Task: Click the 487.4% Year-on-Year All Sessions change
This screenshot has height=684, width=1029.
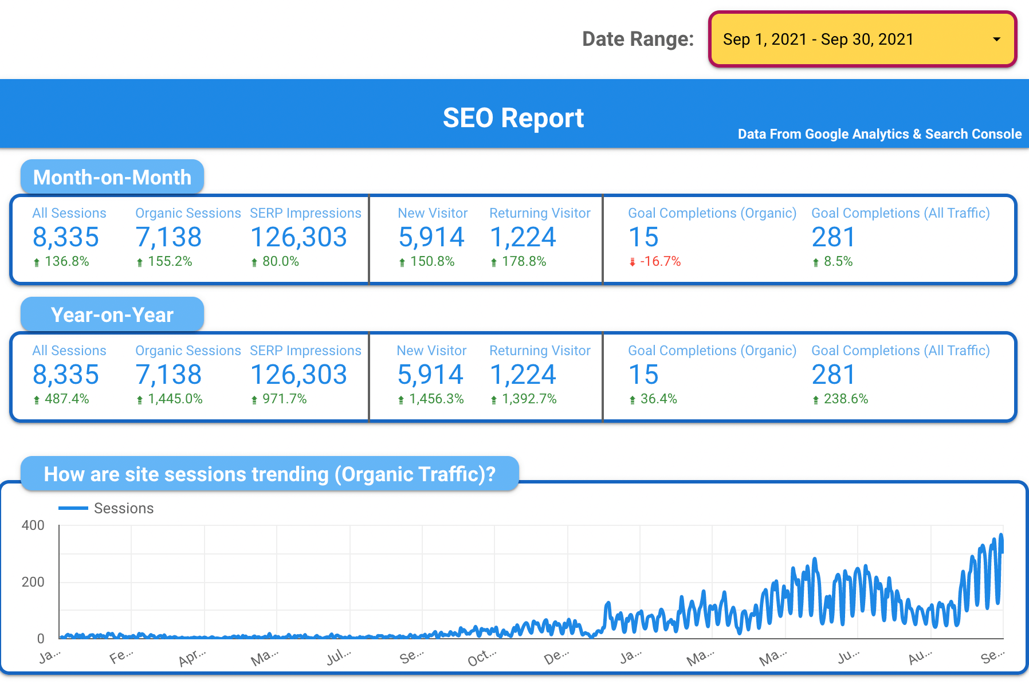Action: [x=66, y=399]
